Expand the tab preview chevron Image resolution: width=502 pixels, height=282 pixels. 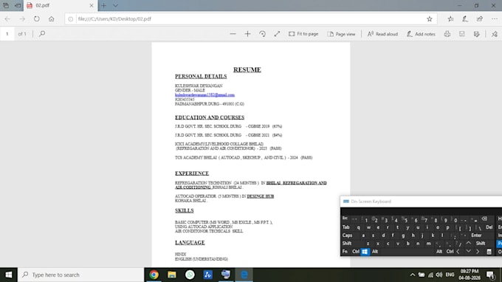[115, 5]
